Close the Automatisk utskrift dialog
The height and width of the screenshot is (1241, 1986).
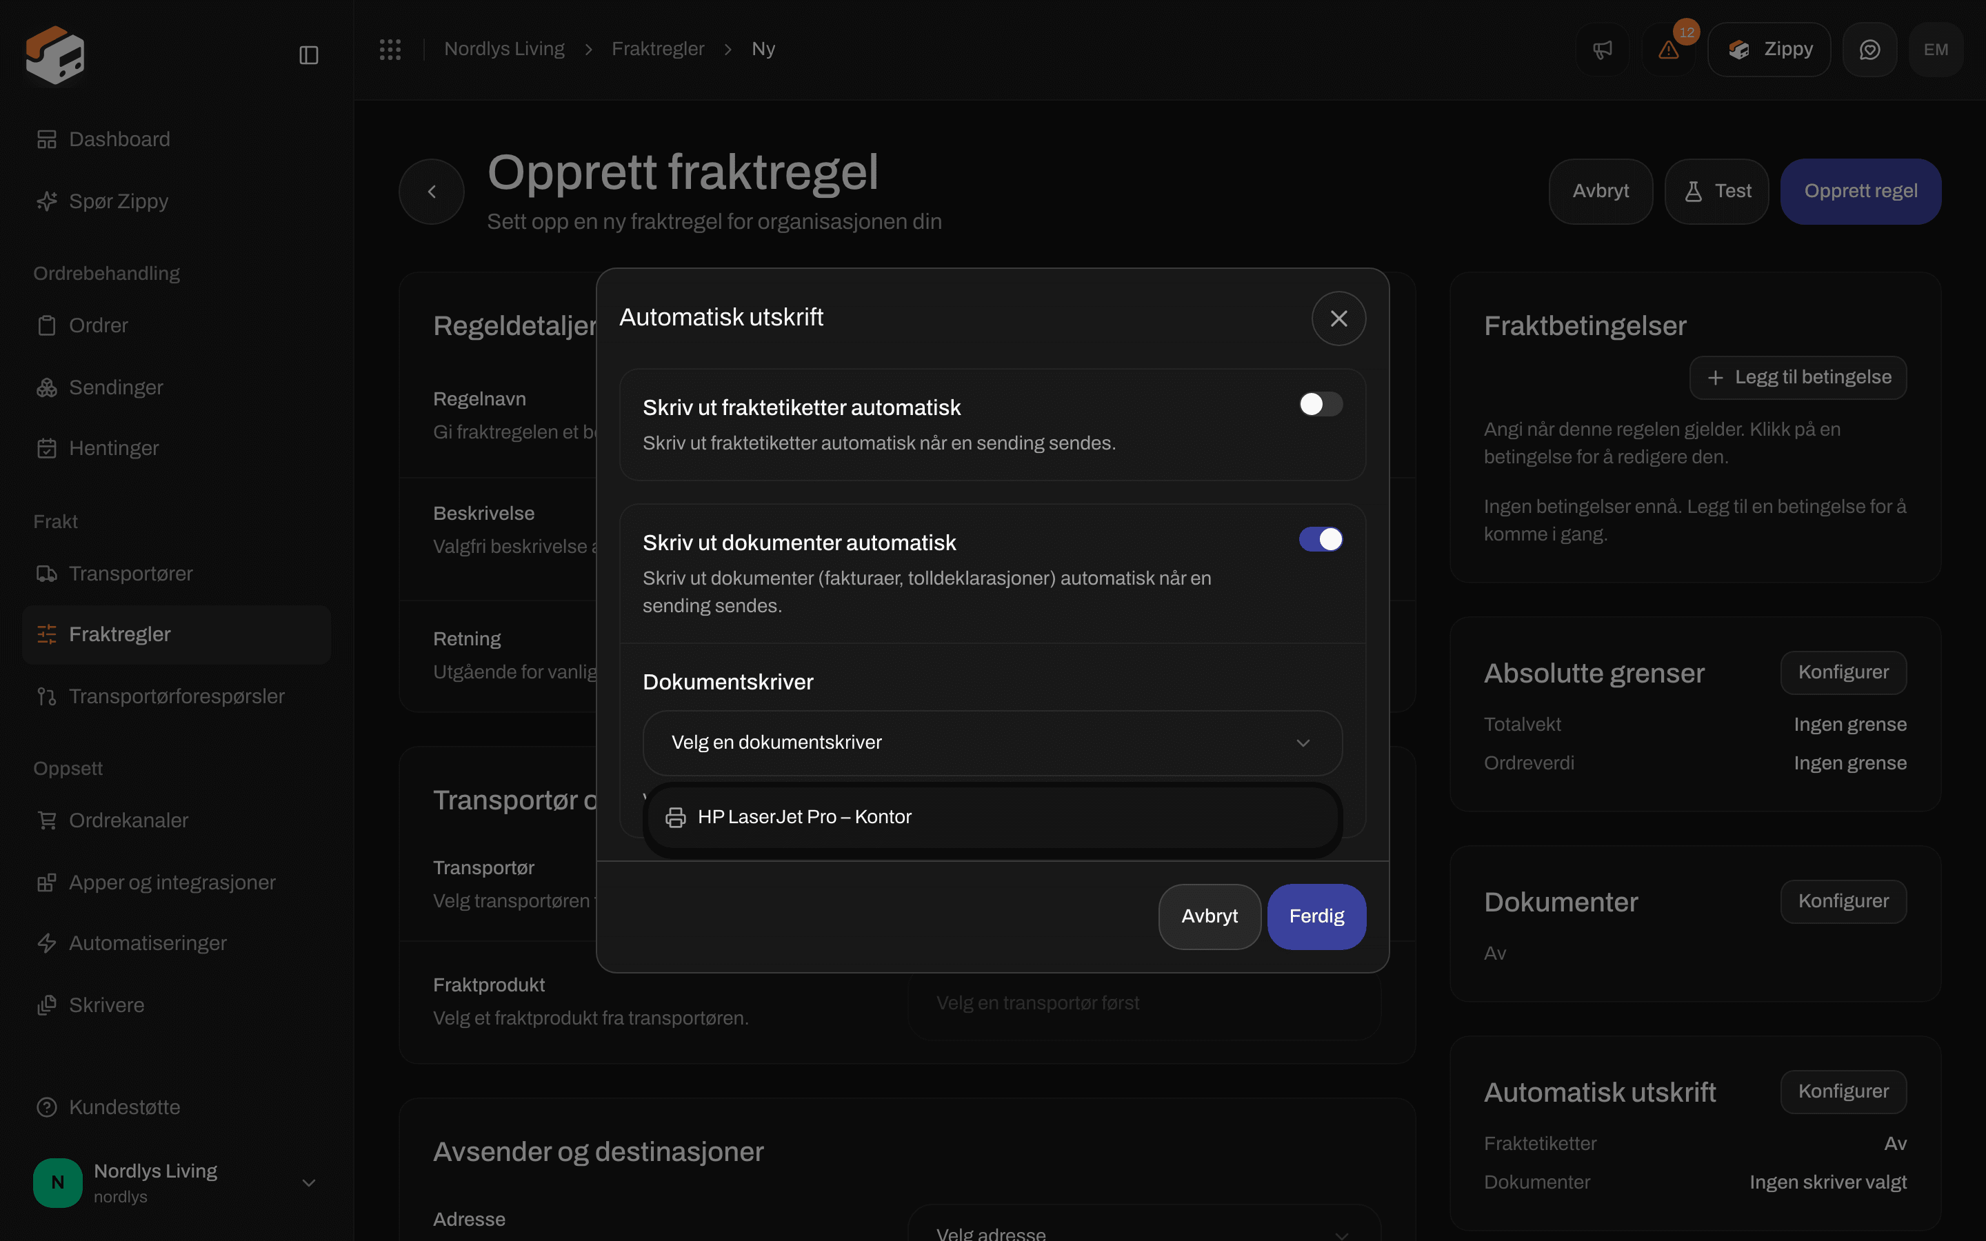[x=1338, y=319]
